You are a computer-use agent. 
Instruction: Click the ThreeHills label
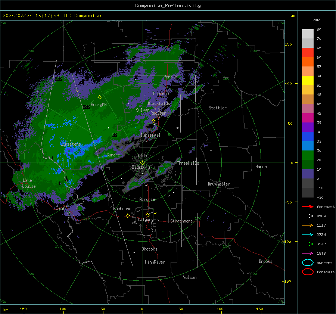click(x=188, y=163)
